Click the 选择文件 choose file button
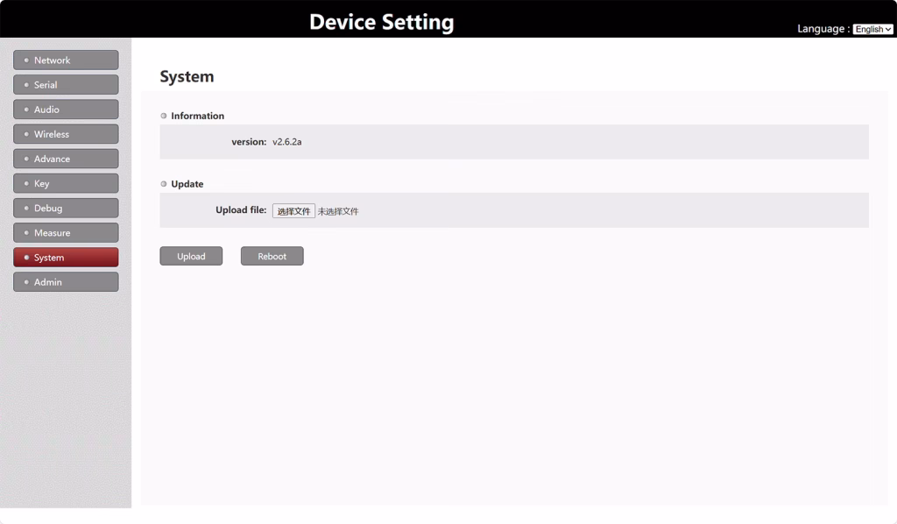Image resolution: width=897 pixels, height=524 pixels. click(x=293, y=211)
